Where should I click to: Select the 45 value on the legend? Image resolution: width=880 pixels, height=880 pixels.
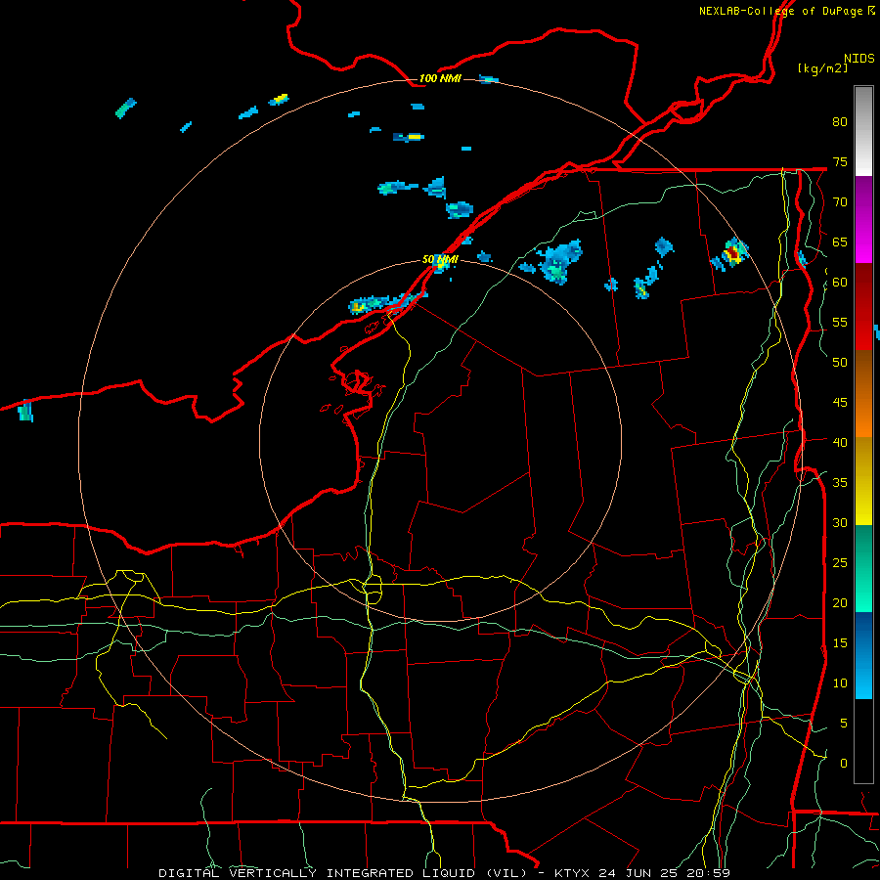[x=840, y=403]
